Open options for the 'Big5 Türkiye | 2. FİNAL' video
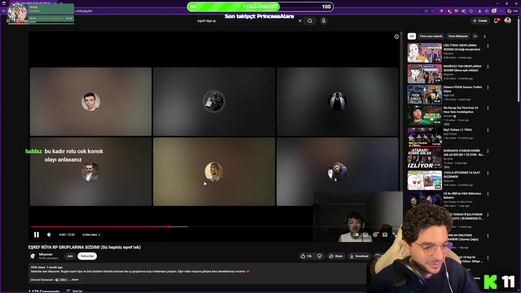 [x=488, y=130]
